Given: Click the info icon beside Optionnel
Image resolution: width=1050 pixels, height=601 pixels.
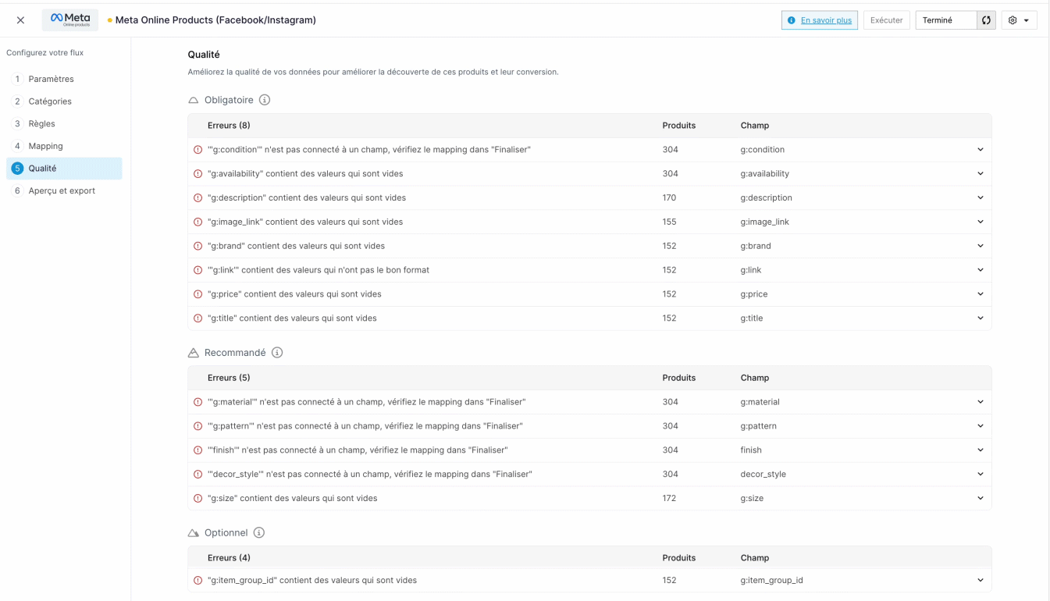Looking at the screenshot, I should [259, 533].
